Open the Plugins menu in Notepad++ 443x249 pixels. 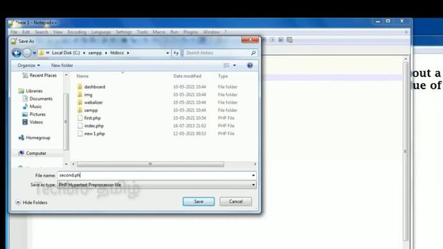[x=190, y=32]
